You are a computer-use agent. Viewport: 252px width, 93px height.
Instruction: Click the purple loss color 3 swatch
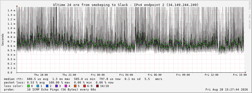57,86
